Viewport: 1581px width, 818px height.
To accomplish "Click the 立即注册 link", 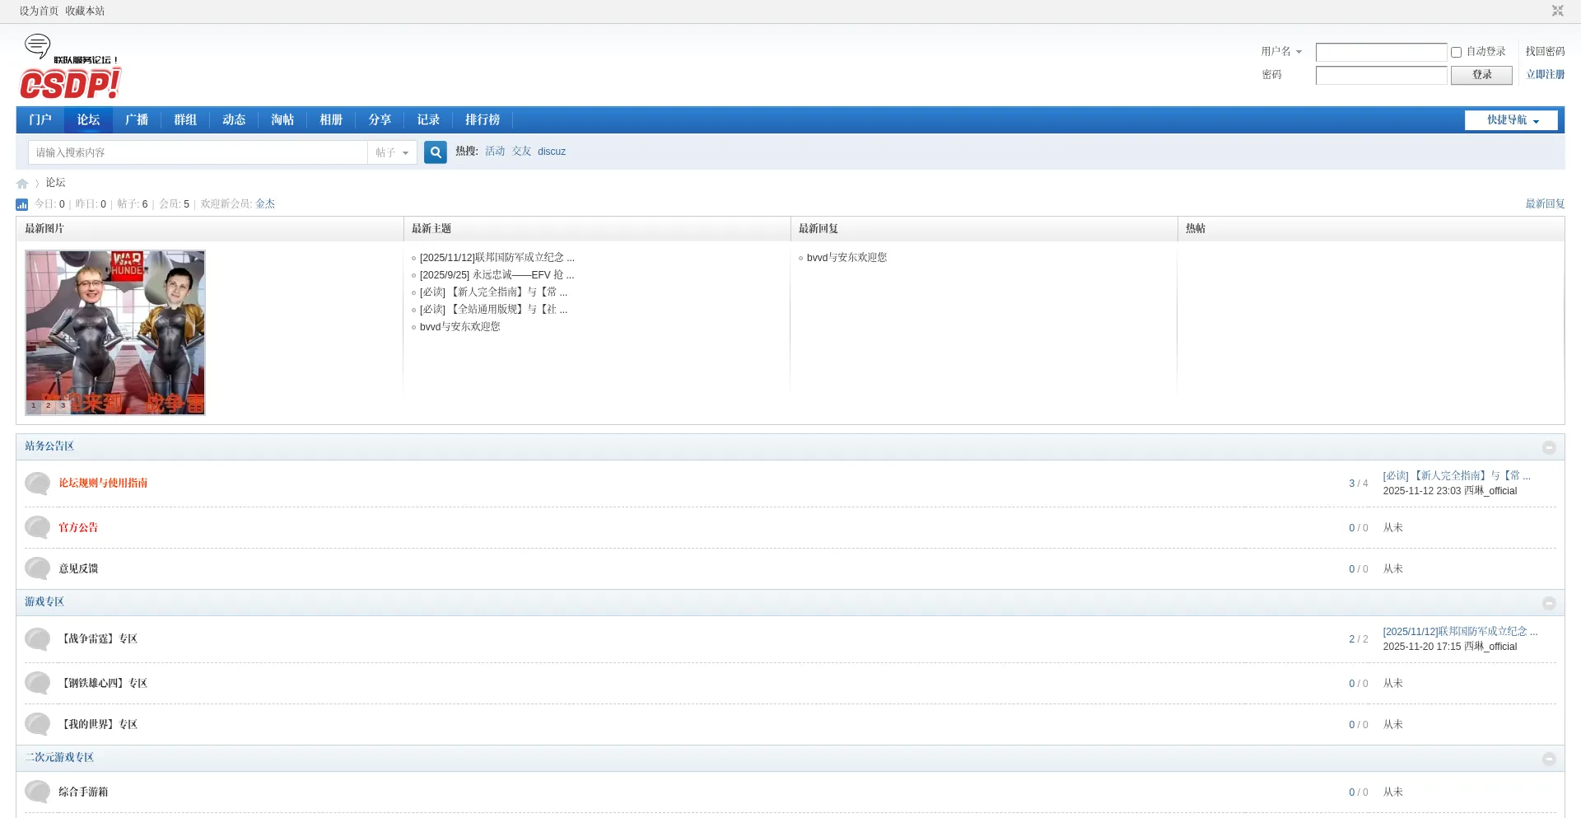I will (1546, 75).
